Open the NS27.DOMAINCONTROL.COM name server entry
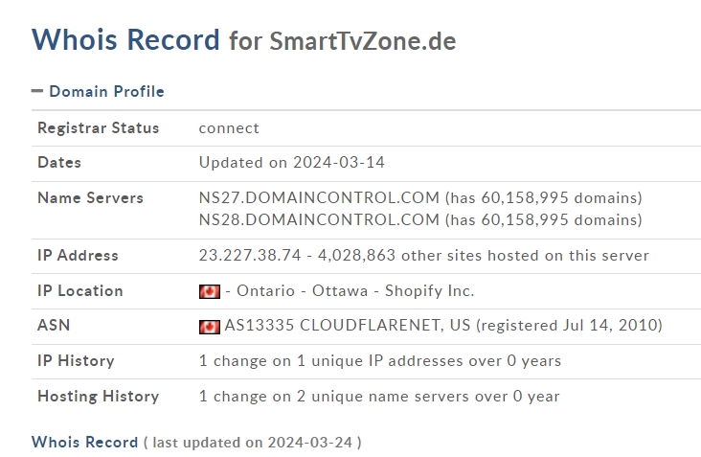This screenshot has width=701, height=457. [319, 197]
